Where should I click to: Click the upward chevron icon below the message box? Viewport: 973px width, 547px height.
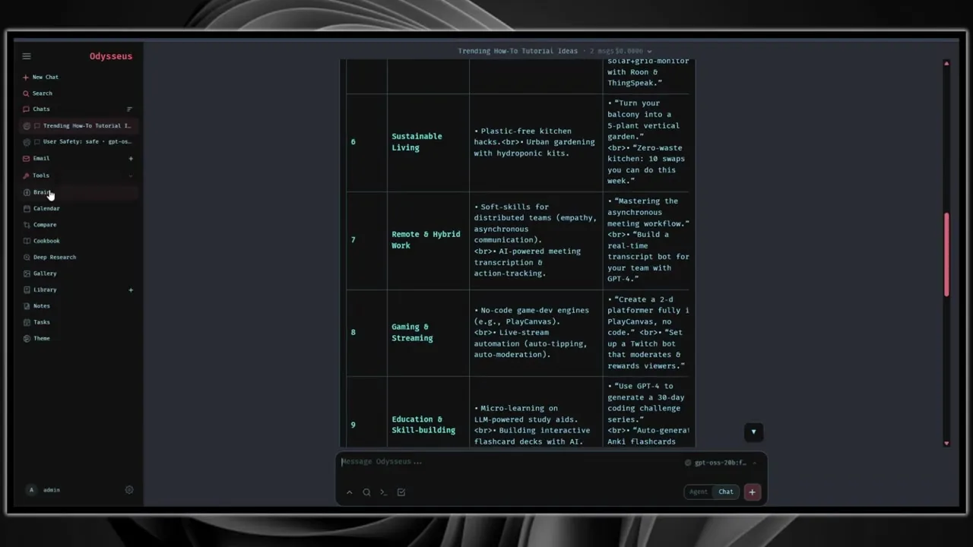tap(349, 492)
